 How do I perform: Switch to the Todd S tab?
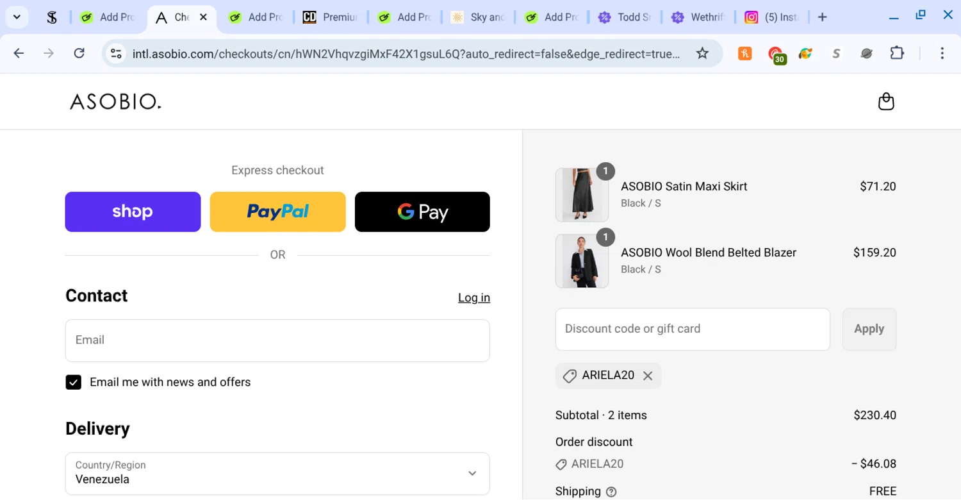[x=625, y=17]
